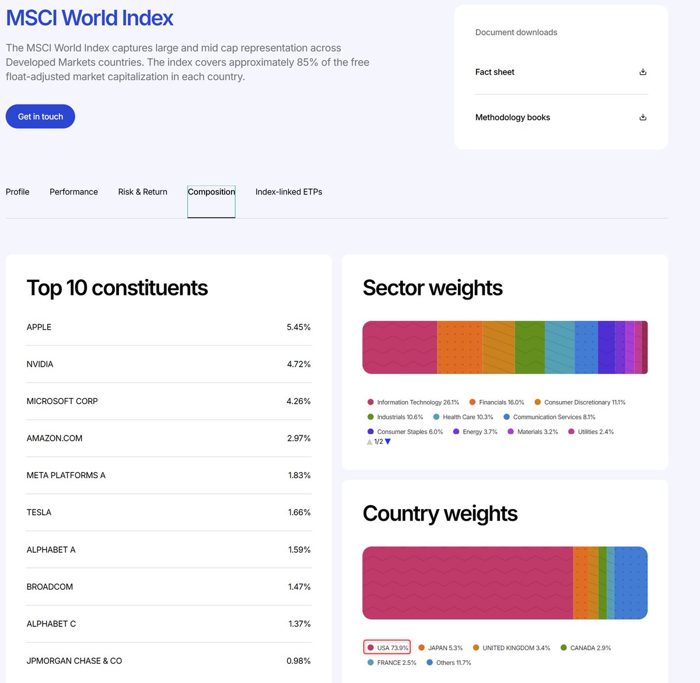Open the Risk & Return tab

142,191
